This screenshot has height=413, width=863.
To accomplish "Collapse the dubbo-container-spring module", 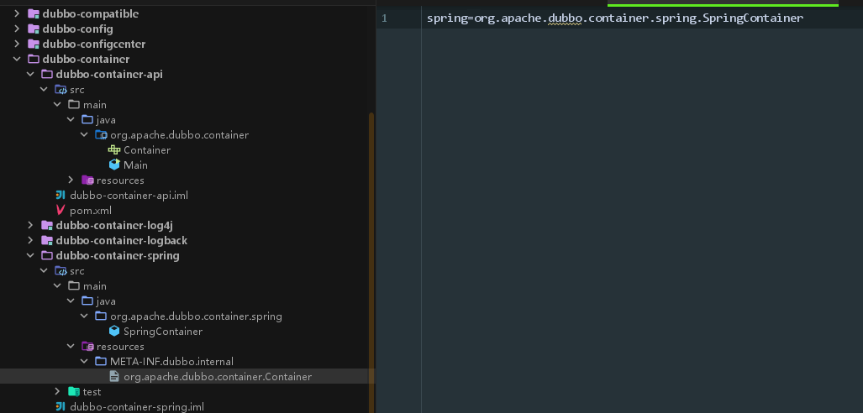I will tap(31, 256).
